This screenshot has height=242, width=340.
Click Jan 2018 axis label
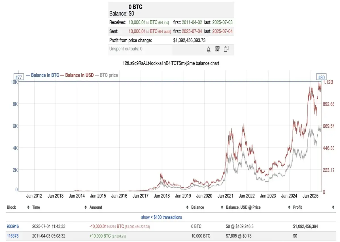pyautogui.click(x=162, y=196)
